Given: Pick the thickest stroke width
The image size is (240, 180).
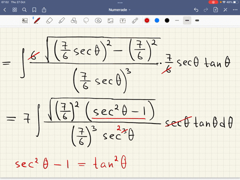Looking at the screenshot, I should click(197, 20).
